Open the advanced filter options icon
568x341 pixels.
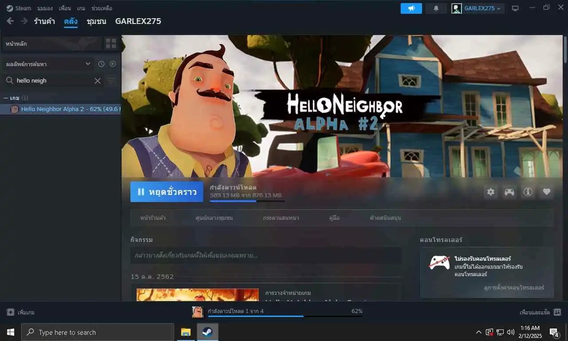(x=111, y=80)
